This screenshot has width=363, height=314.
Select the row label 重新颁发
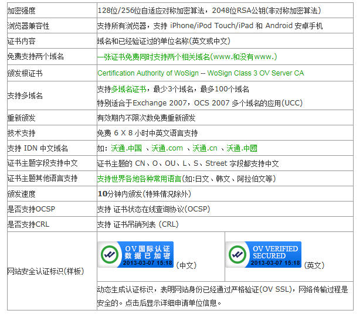(x=21, y=118)
